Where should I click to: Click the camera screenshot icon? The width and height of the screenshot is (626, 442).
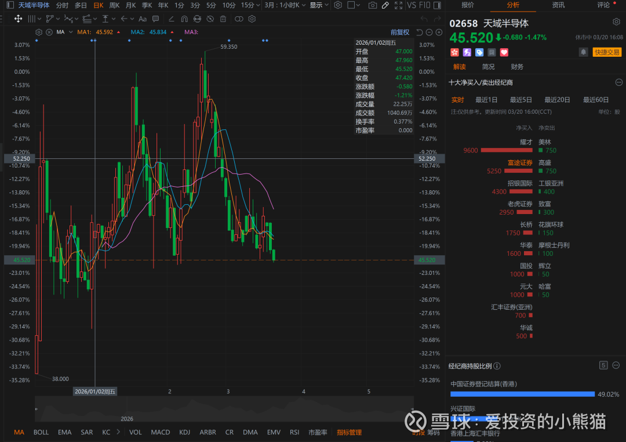[x=372, y=5]
